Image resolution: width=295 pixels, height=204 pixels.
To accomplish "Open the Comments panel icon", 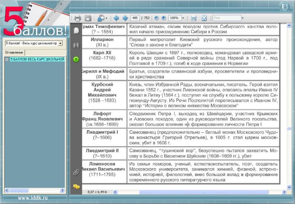I will tap(76, 186).
